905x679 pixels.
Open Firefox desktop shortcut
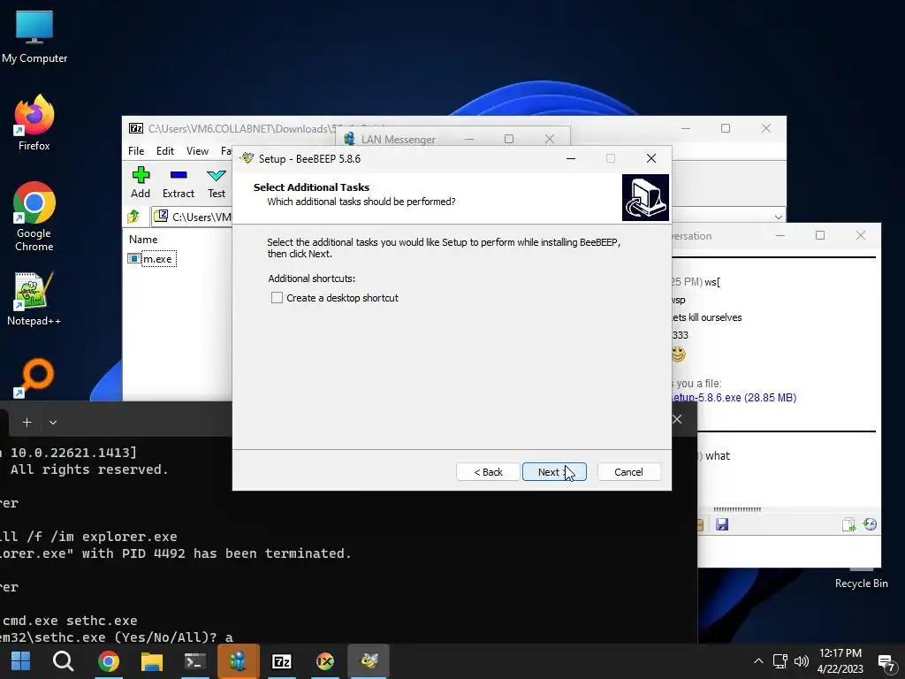pyautogui.click(x=34, y=123)
